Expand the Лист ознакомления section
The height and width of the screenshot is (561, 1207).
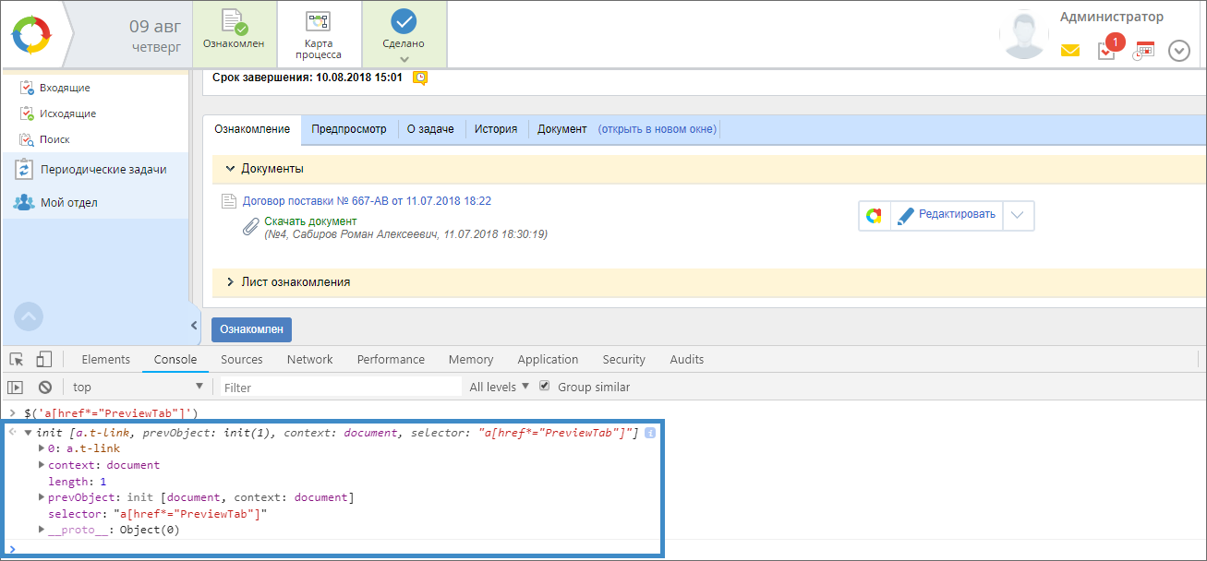[x=230, y=282]
